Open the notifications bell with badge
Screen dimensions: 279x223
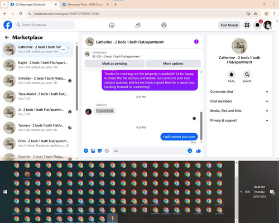(257, 25)
